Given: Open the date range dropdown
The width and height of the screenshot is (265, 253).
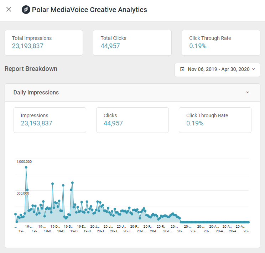Looking at the screenshot, I should tap(217, 70).
